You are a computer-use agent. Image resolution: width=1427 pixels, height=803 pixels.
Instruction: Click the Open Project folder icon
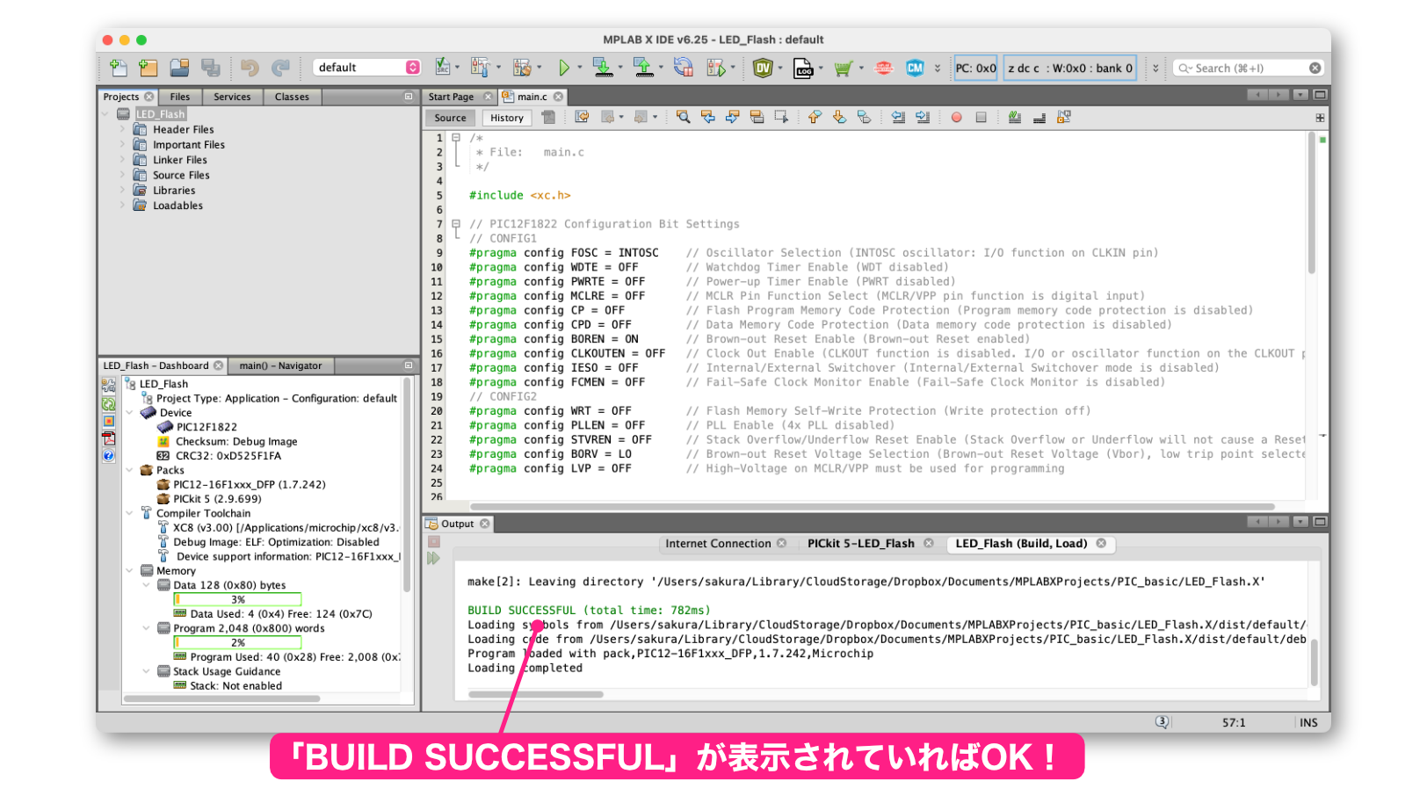pyautogui.click(x=179, y=68)
